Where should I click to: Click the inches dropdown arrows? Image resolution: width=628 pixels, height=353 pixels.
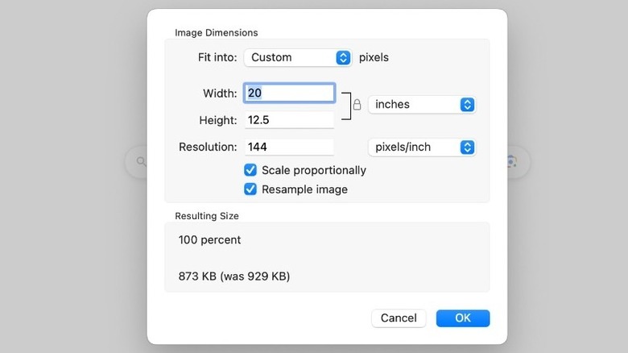467,105
